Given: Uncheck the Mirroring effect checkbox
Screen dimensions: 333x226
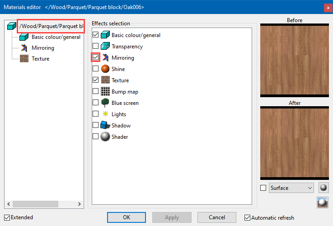Looking at the screenshot, I should tap(95, 58).
